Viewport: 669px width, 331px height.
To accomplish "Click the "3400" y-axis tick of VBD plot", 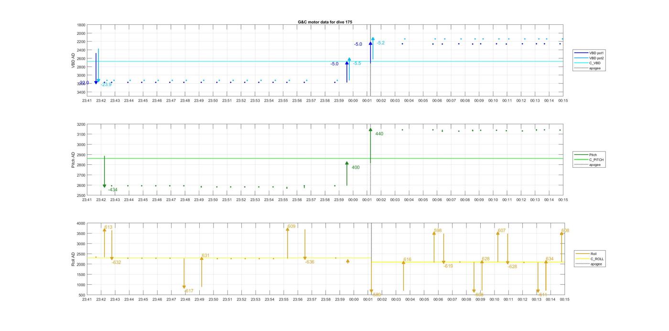I will (x=81, y=92).
